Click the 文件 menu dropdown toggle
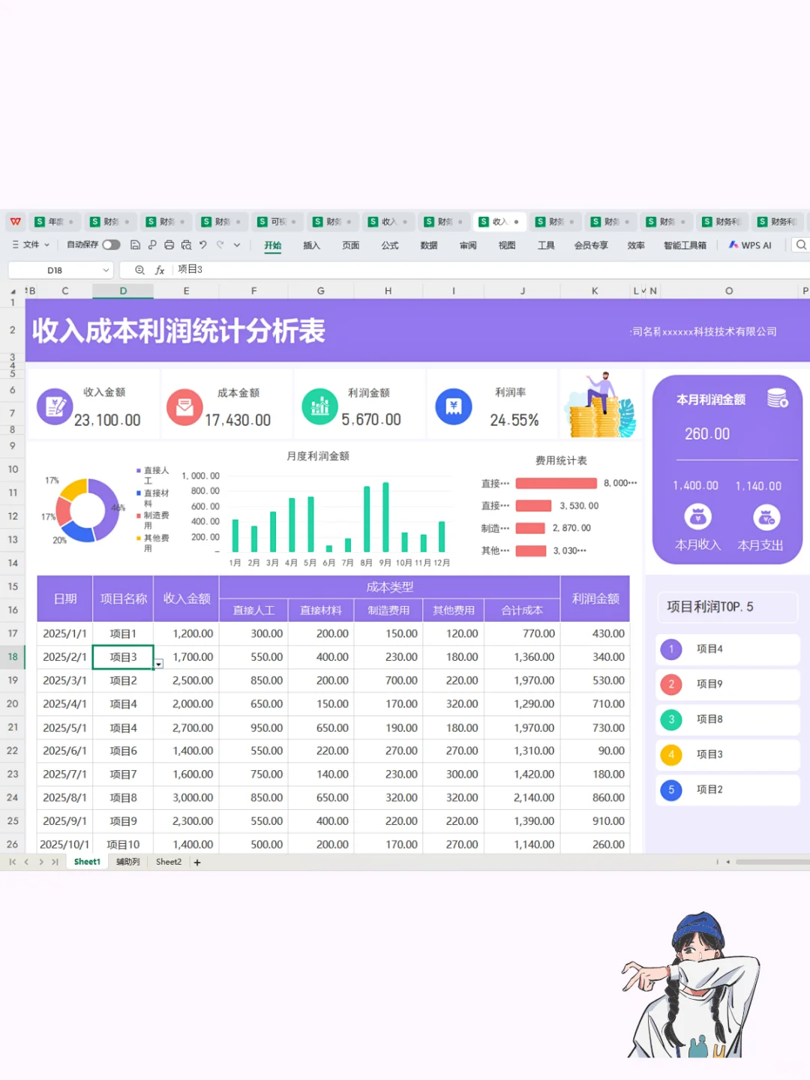810x1080 pixels. pyautogui.click(x=46, y=244)
